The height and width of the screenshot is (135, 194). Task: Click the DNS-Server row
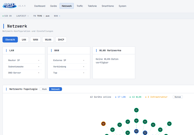click(24, 73)
